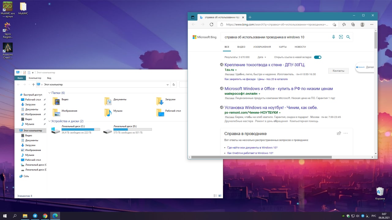Screen dimensions: 392x220
Task: Expand ps-remont.com ad URL dropdown arrow
Action: (x=280, y=113)
